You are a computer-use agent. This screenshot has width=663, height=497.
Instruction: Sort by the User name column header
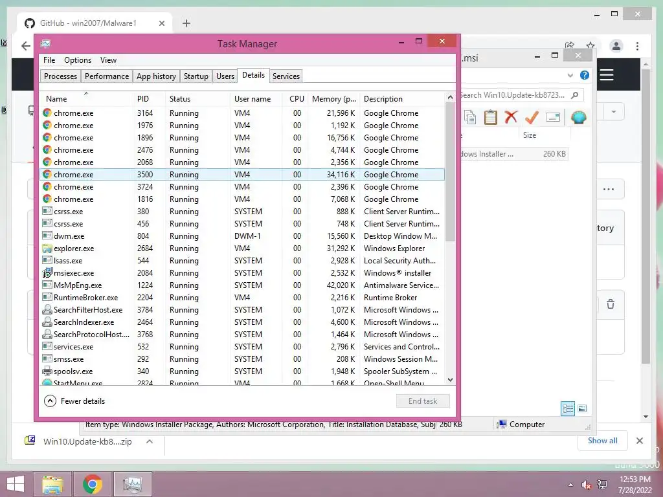(256, 98)
